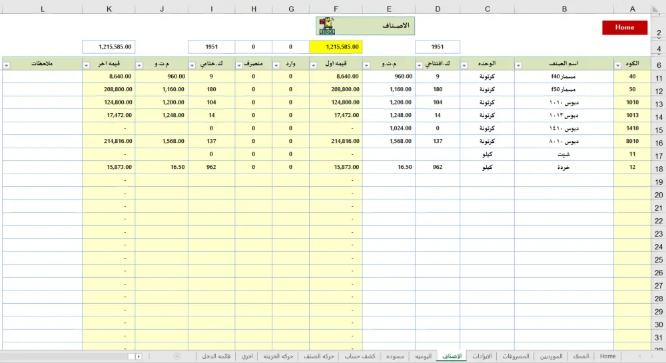Viewport: 666px width, 363px height.
Task: Open the الوحده column filter dropdown
Action: [464, 65]
